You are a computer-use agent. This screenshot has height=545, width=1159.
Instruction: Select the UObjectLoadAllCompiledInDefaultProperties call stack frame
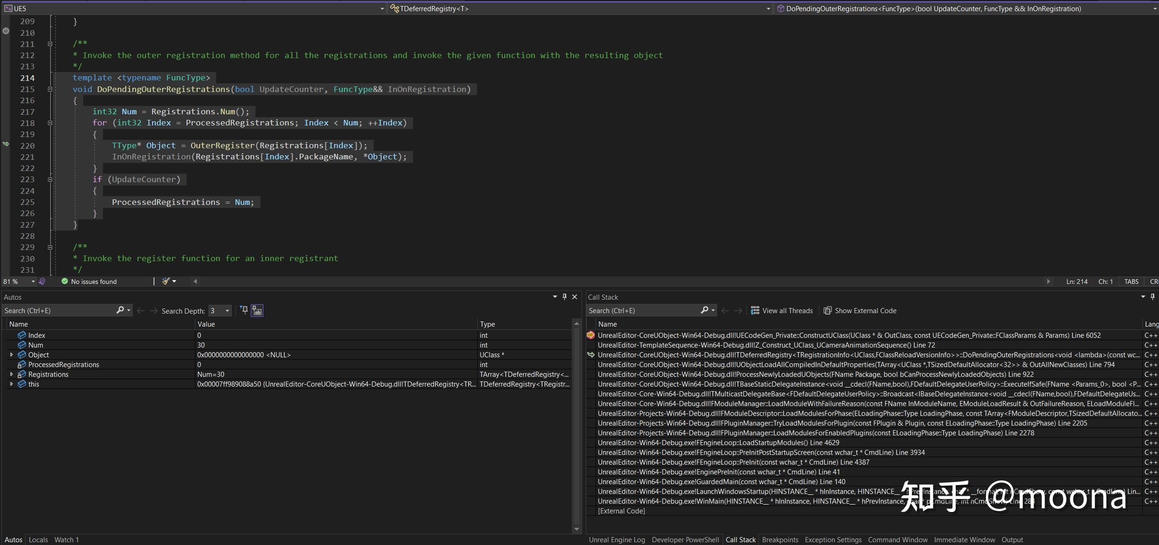click(x=856, y=364)
